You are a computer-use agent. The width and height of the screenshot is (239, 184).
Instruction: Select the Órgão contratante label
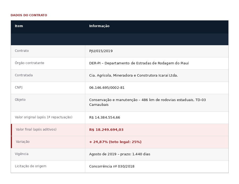pyautogui.click(x=29, y=63)
